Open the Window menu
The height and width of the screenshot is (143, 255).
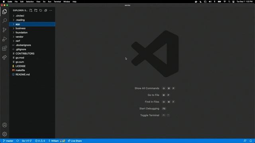67,2
